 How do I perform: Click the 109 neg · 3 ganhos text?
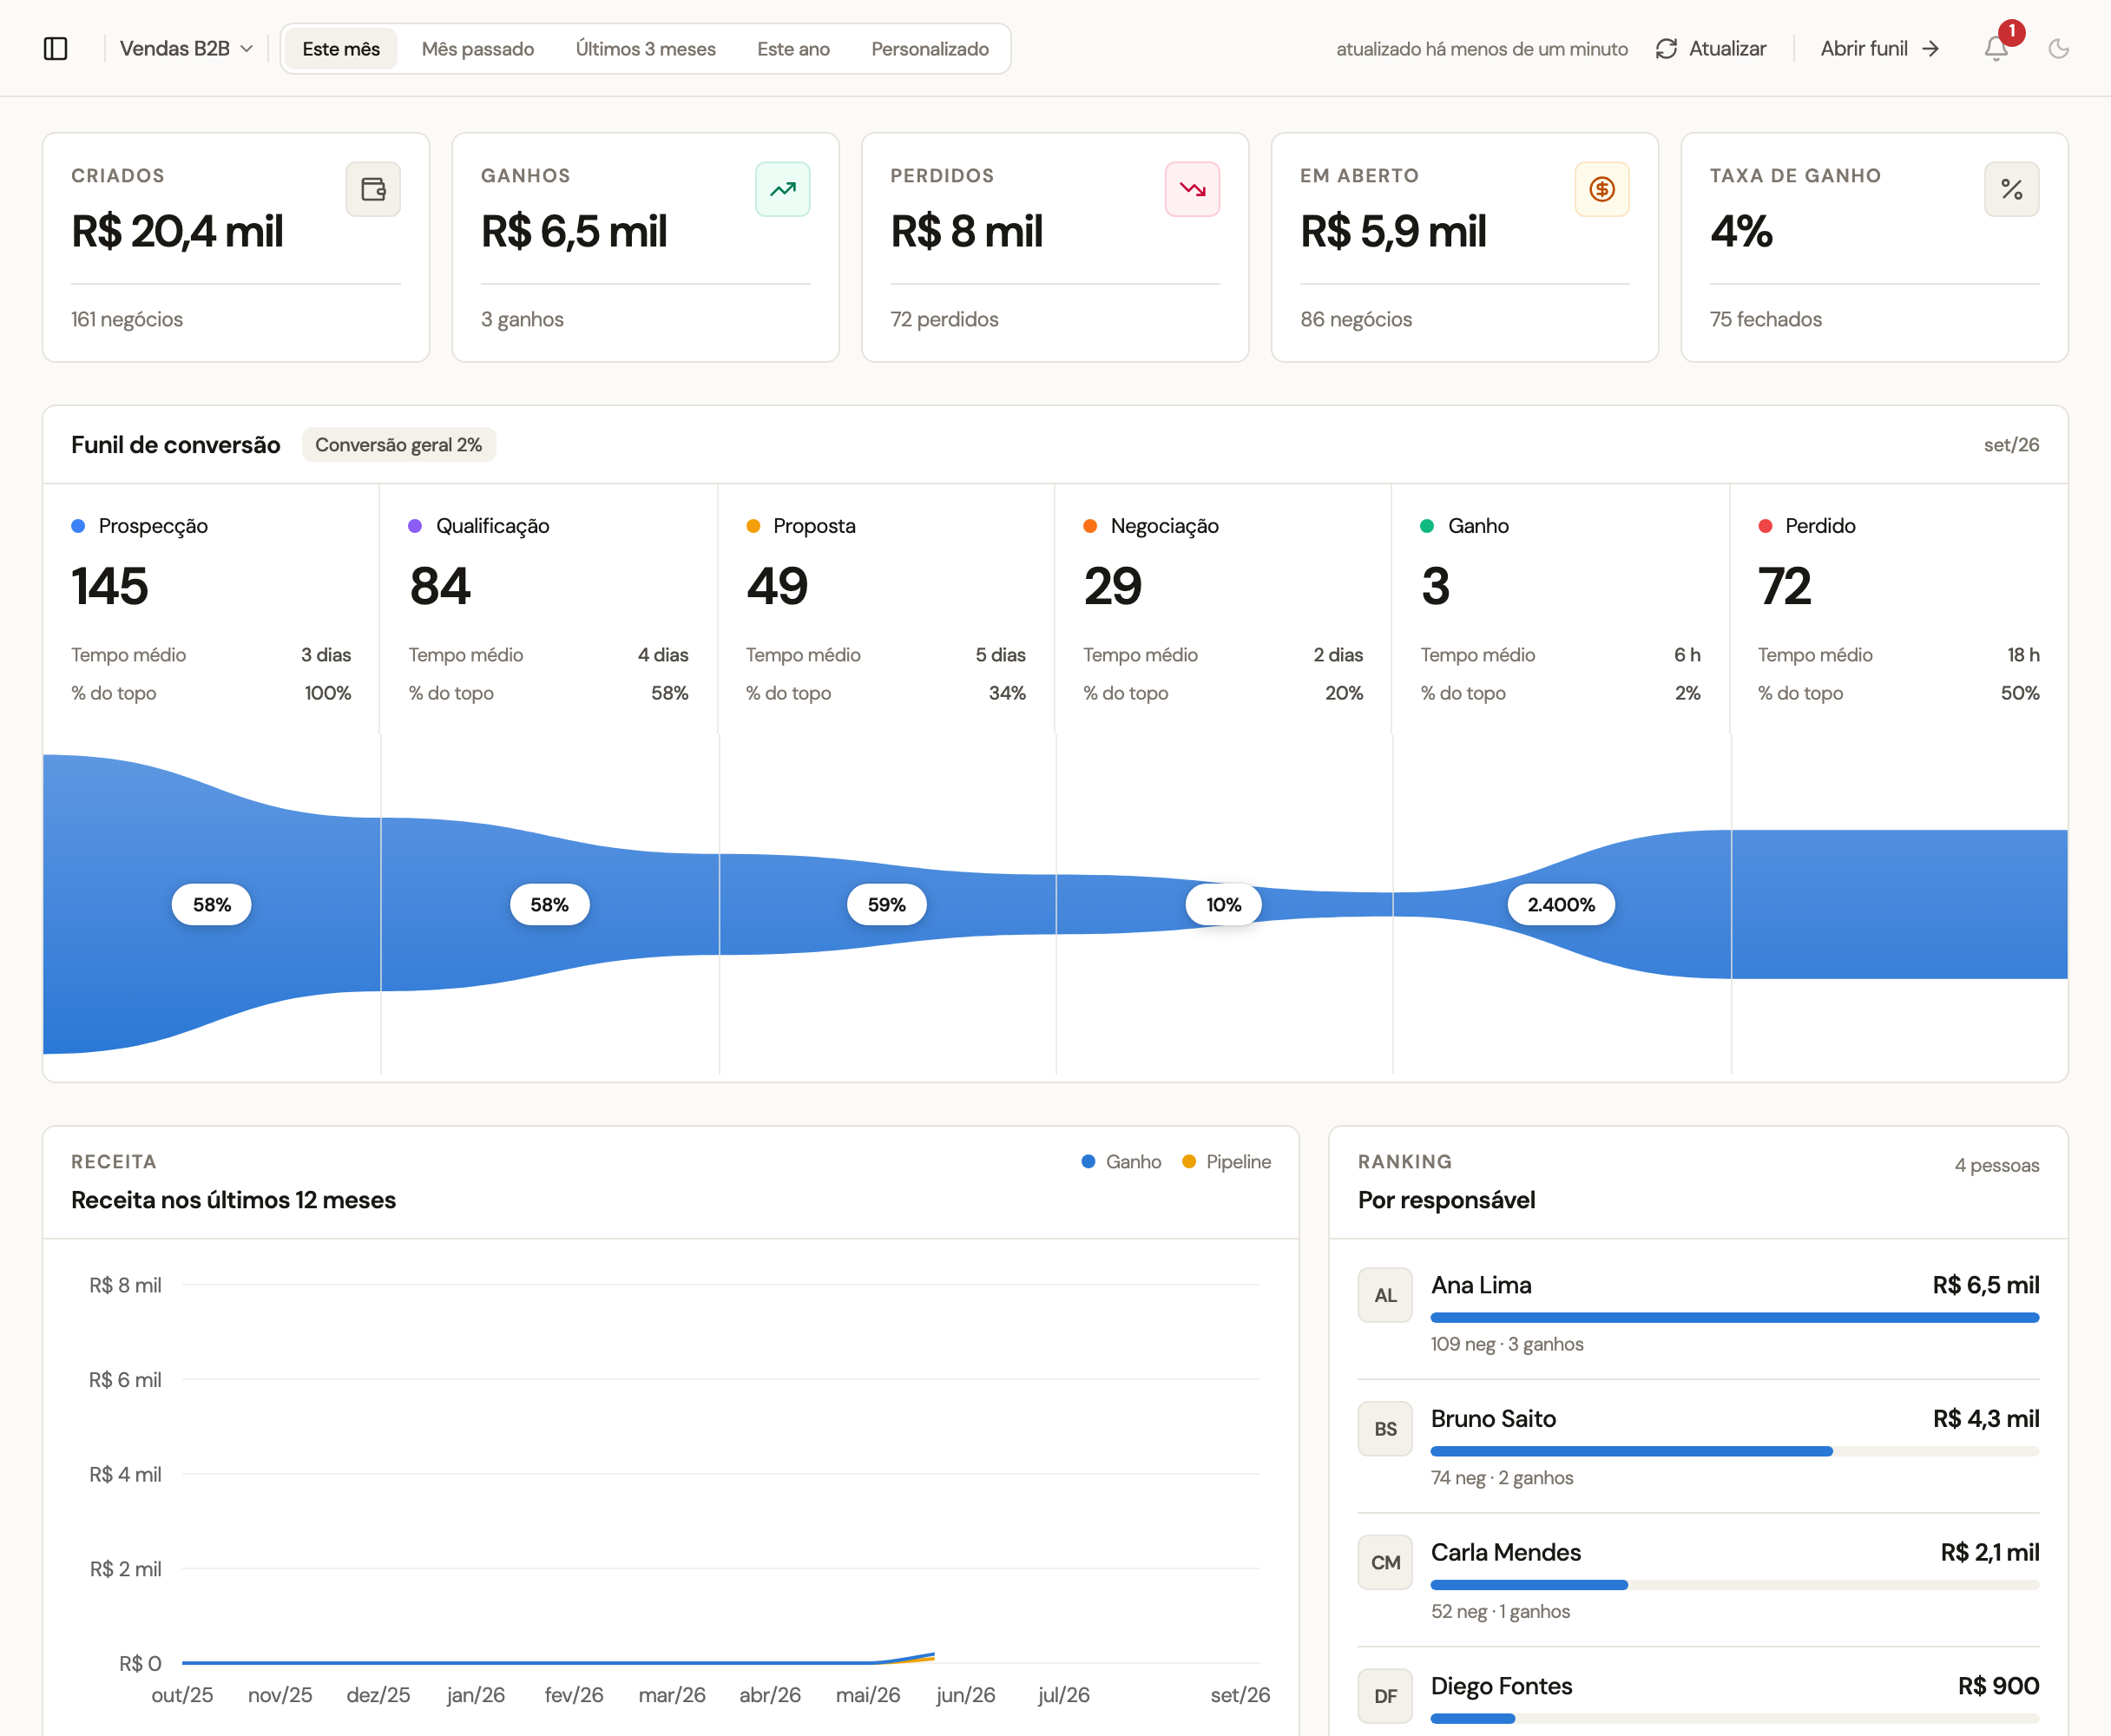point(1507,1344)
